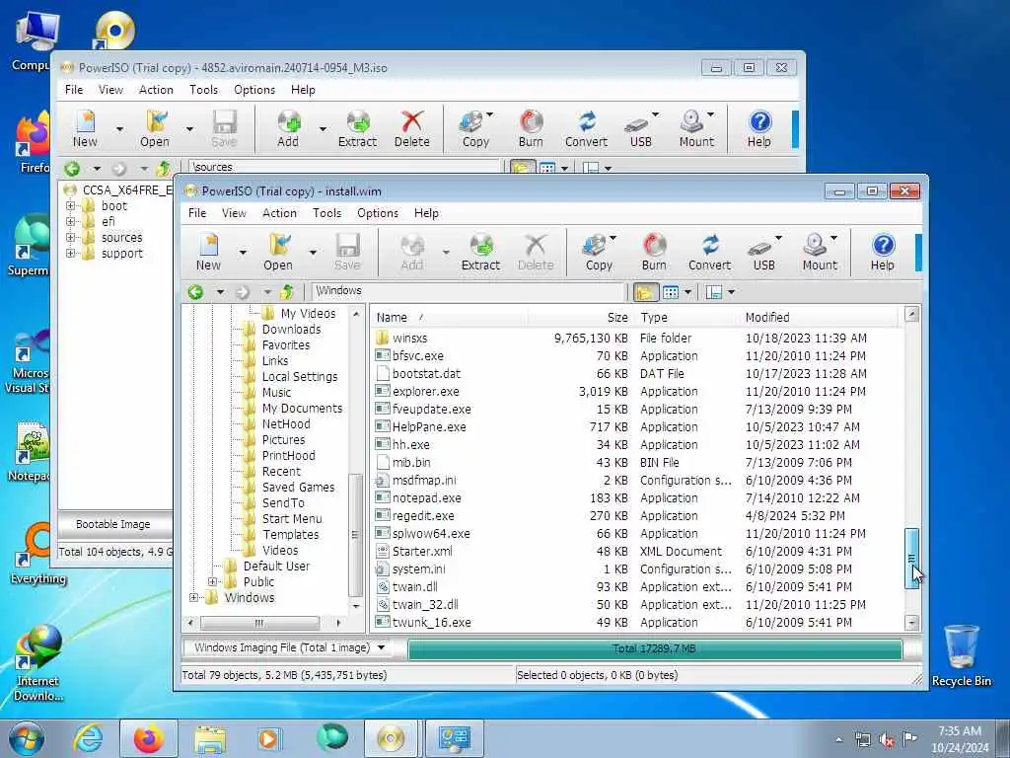Select the Default User folder in tree
Image resolution: width=1010 pixels, height=758 pixels.
pyautogui.click(x=276, y=566)
